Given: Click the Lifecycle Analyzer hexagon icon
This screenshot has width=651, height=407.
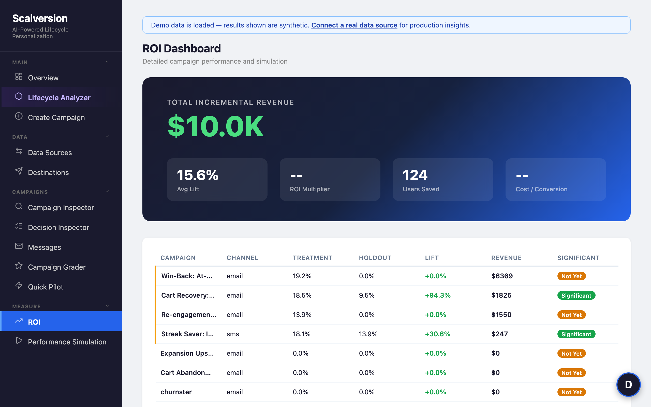Looking at the screenshot, I should click(x=19, y=96).
